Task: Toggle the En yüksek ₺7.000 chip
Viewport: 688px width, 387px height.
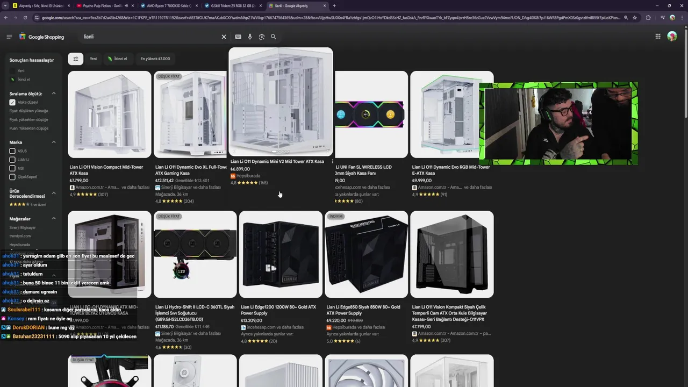Action: click(x=155, y=59)
